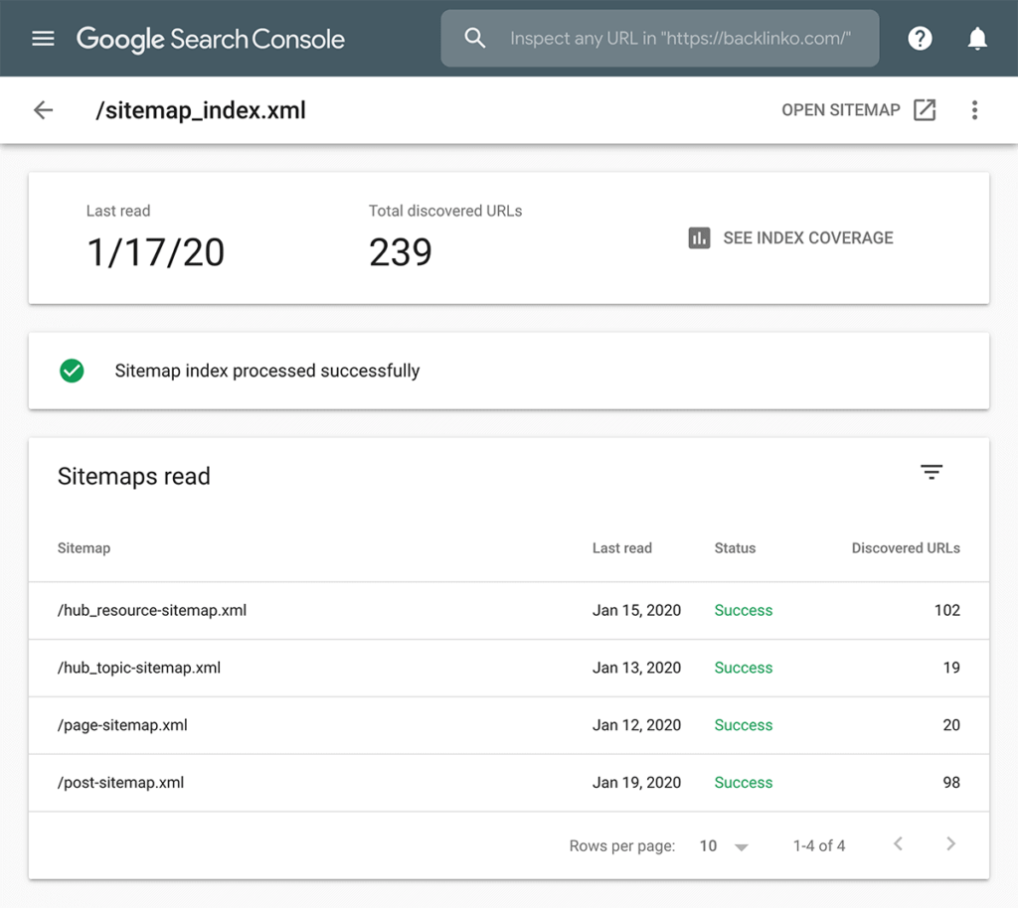Image resolution: width=1018 pixels, height=908 pixels.
Task: Open the help question mark icon
Action: point(920,39)
